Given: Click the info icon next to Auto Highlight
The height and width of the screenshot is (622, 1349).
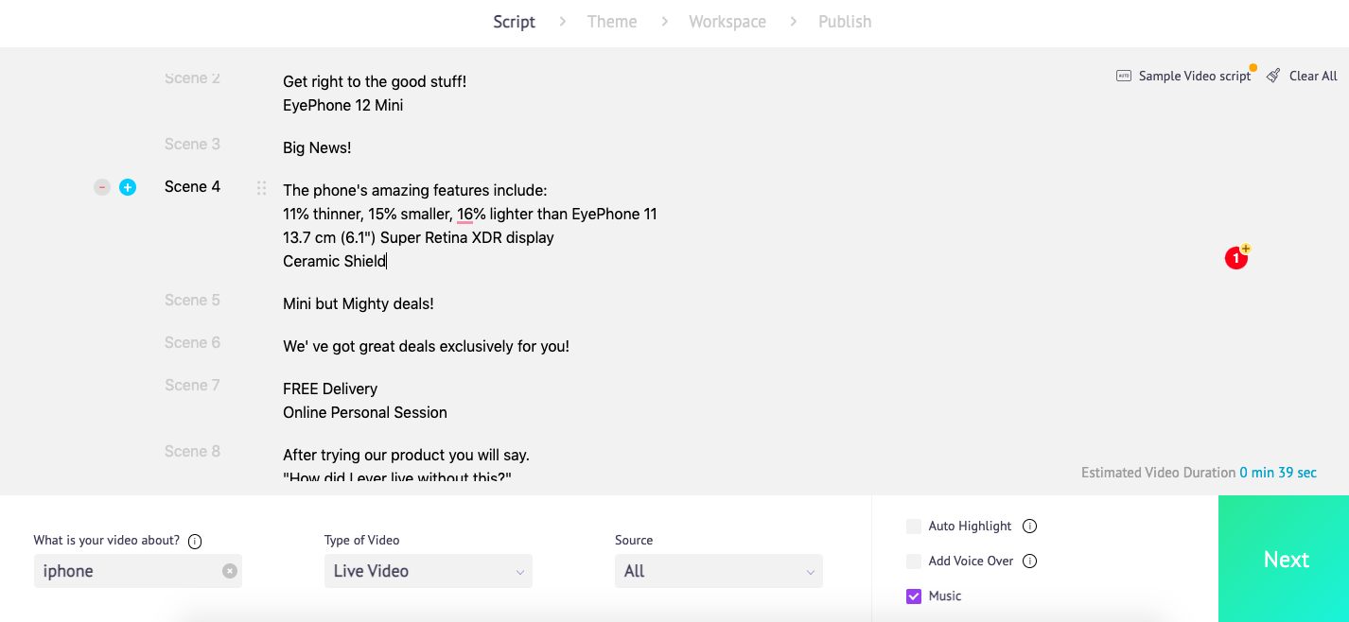Looking at the screenshot, I should tap(1030, 526).
